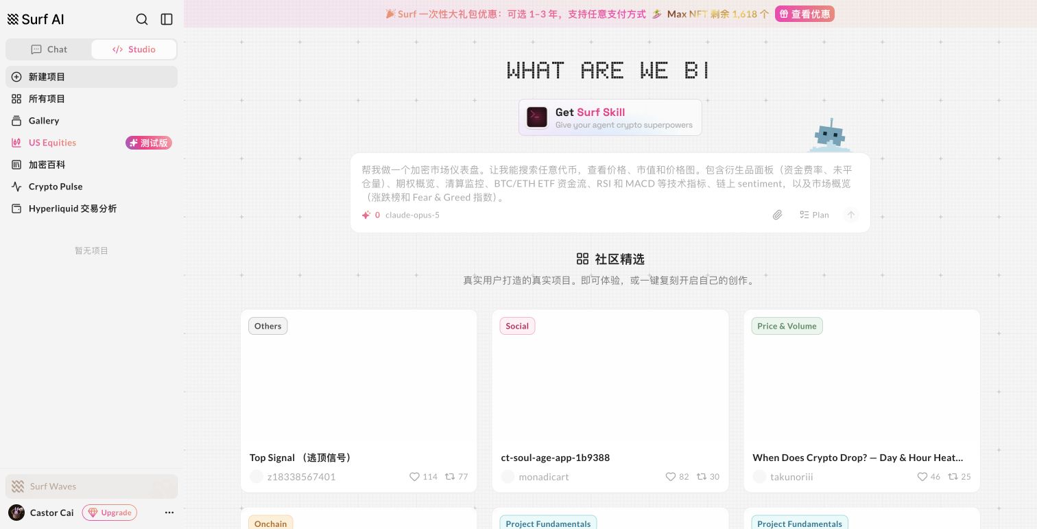The height and width of the screenshot is (529, 1037).
Task: Open Castor Cai profile avatar
Action: click(16, 513)
